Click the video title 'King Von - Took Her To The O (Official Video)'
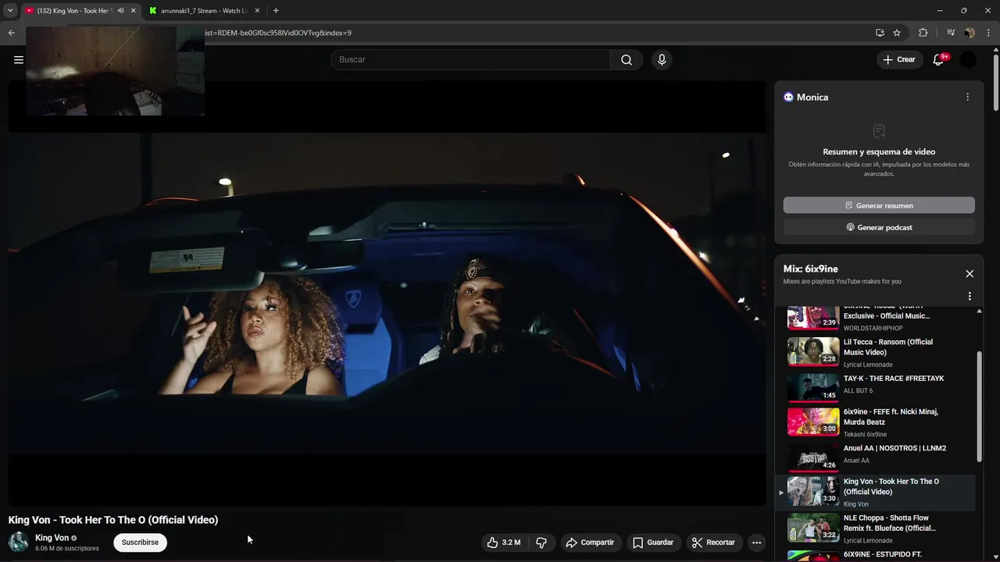Image resolution: width=1000 pixels, height=562 pixels. [x=113, y=520]
